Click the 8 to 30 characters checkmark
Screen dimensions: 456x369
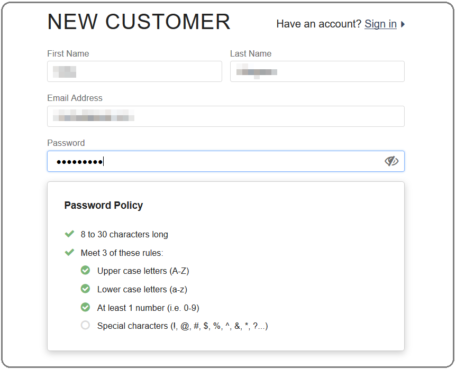pyautogui.click(x=69, y=234)
